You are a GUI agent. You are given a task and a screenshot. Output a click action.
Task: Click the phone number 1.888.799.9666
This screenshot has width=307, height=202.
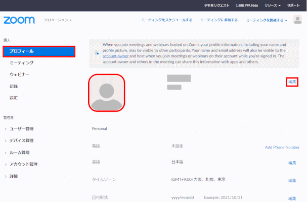247,6
